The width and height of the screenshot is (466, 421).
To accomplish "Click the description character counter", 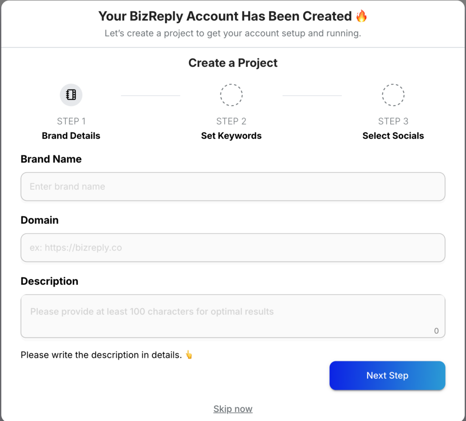I will 436,331.
